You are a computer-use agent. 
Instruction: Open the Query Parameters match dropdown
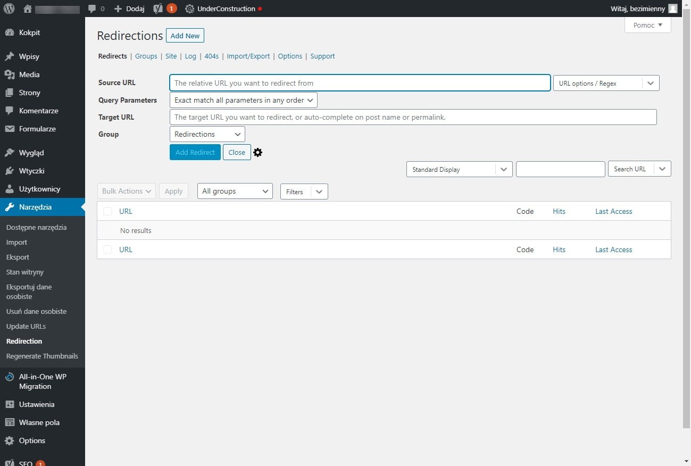point(243,100)
